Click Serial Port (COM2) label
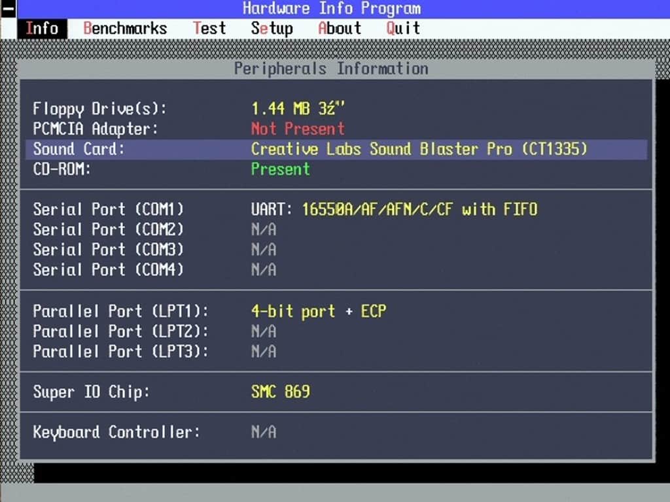The height and width of the screenshot is (502, 670). tap(108, 229)
